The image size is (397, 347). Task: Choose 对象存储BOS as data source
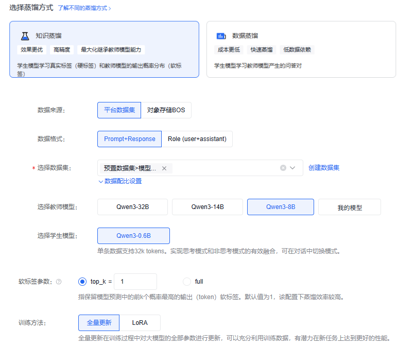coord(166,110)
